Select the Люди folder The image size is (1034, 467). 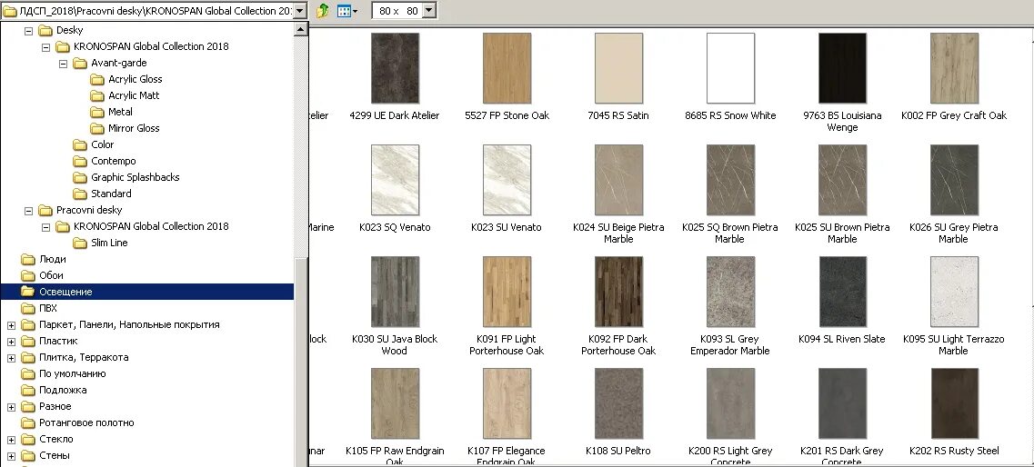pos(52,260)
